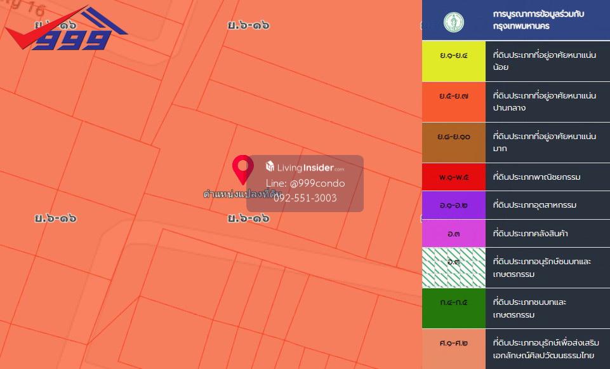
Task: Click the LivingInsider house logo icon
Action: [270, 167]
